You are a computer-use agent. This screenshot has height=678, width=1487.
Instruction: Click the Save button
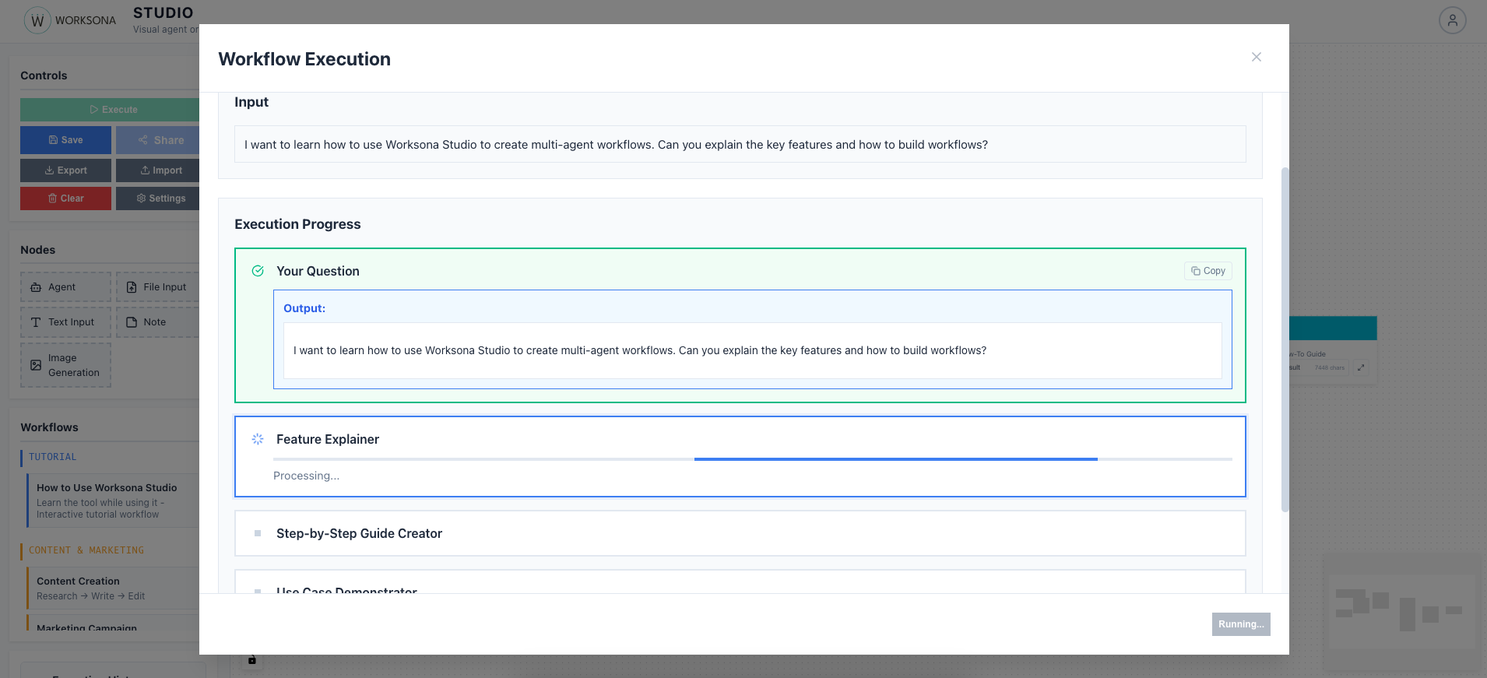pos(65,140)
